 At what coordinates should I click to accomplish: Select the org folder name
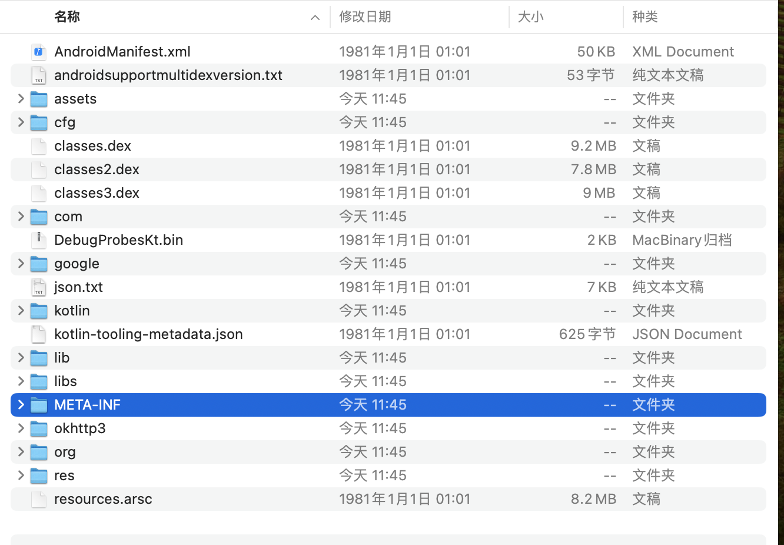coord(65,452)
